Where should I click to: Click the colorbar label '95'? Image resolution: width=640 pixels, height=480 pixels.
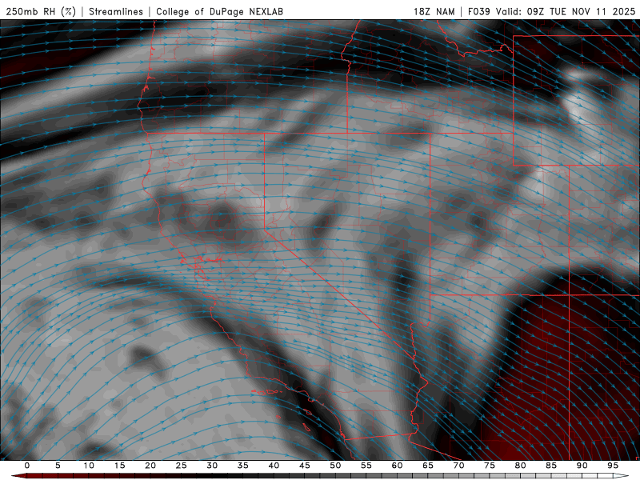[x=613, y=466]
